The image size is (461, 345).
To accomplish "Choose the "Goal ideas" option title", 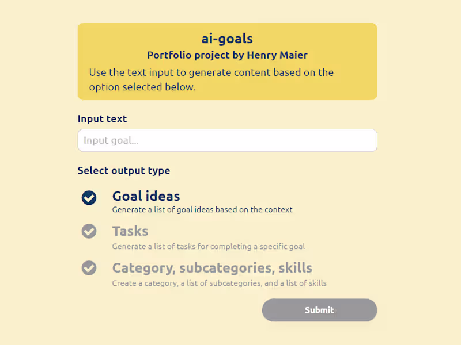I will click(146, 196).
